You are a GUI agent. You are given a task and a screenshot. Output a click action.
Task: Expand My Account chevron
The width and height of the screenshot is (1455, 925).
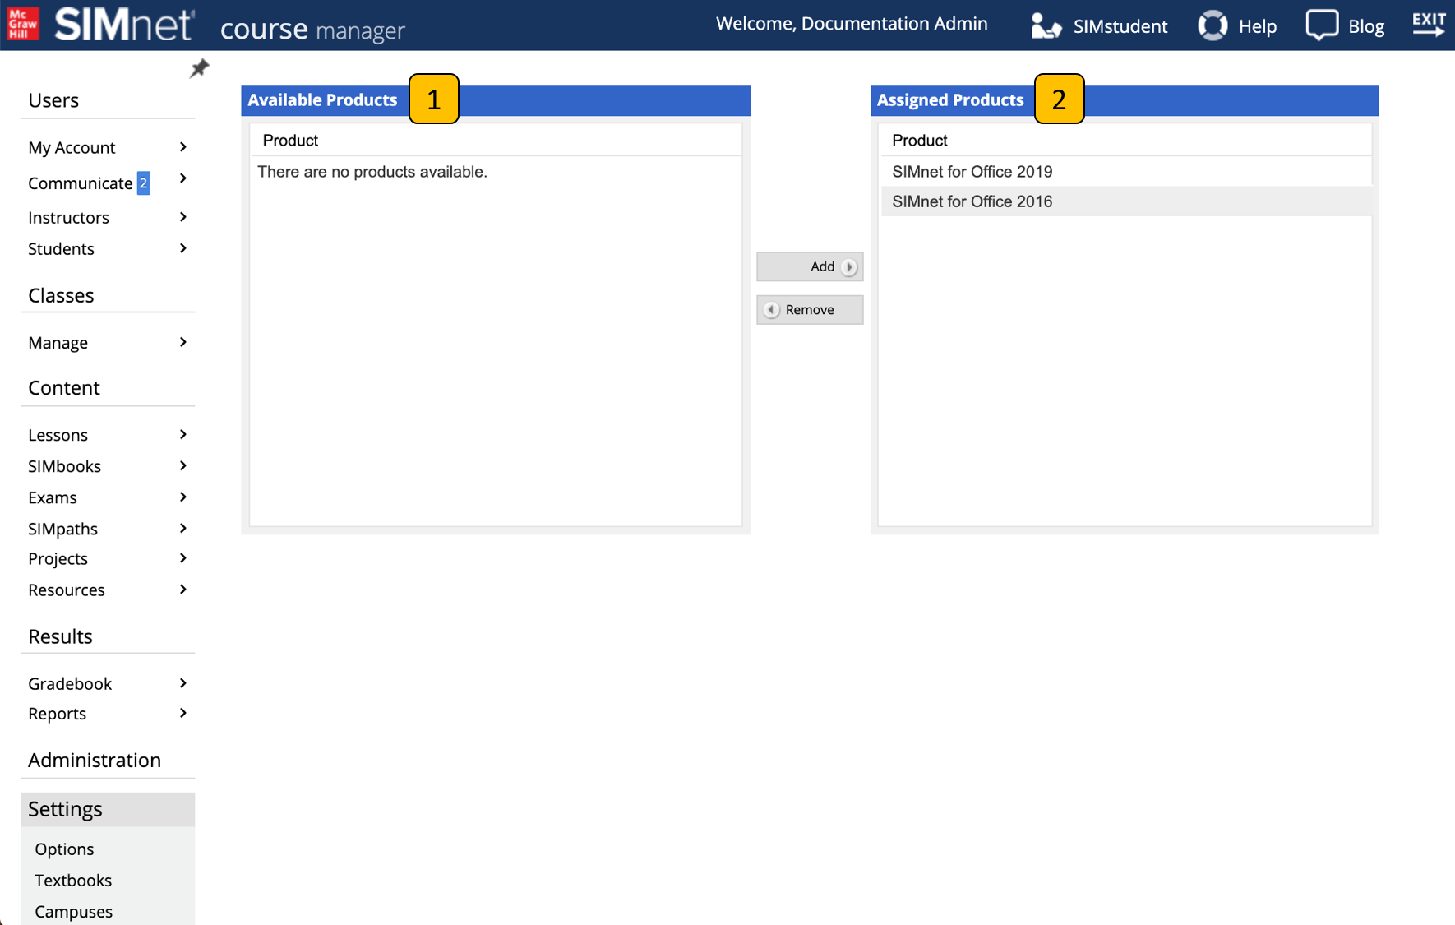[x=182, y=147]
